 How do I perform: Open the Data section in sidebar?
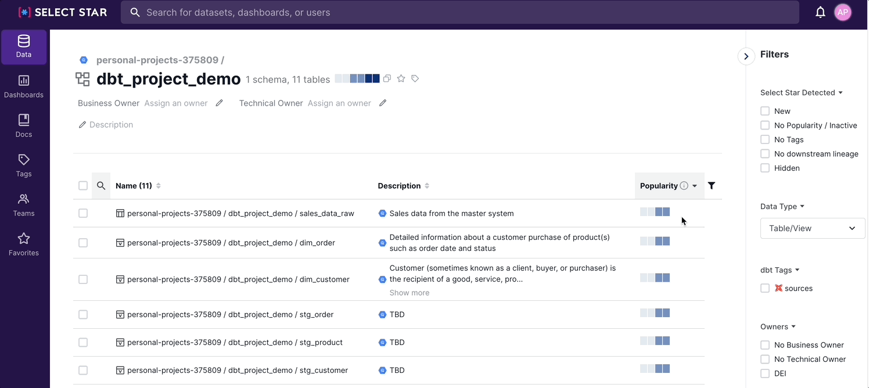tap(24, 47)
